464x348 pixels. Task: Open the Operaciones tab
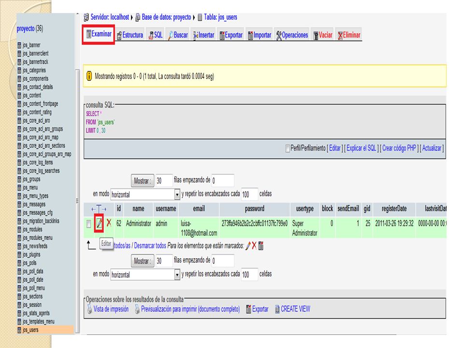point(292,35)
